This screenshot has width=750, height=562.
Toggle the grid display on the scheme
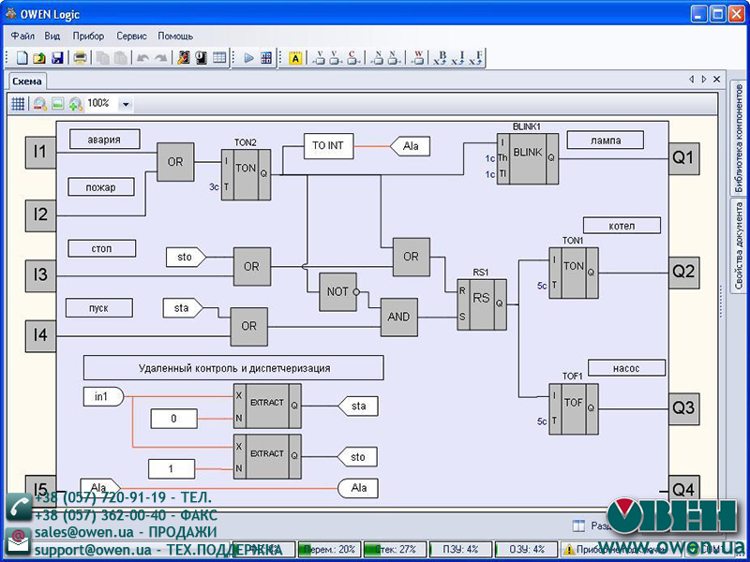tap(18, 104)
